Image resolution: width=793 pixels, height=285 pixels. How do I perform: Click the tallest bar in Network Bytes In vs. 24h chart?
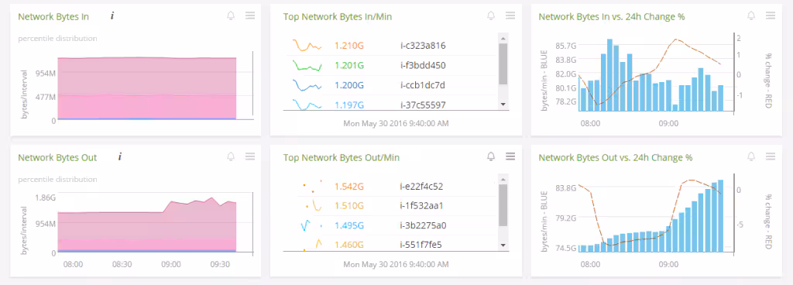[609, 75]
